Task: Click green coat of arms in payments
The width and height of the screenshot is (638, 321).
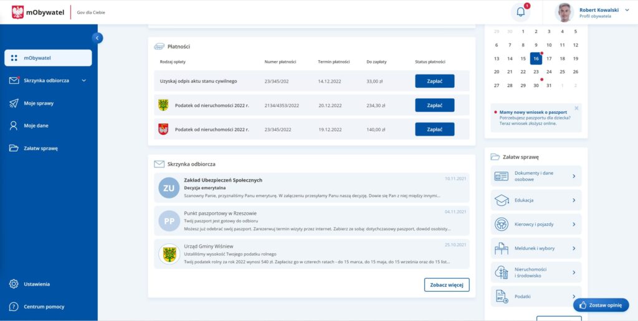Action: click(163, 105)
